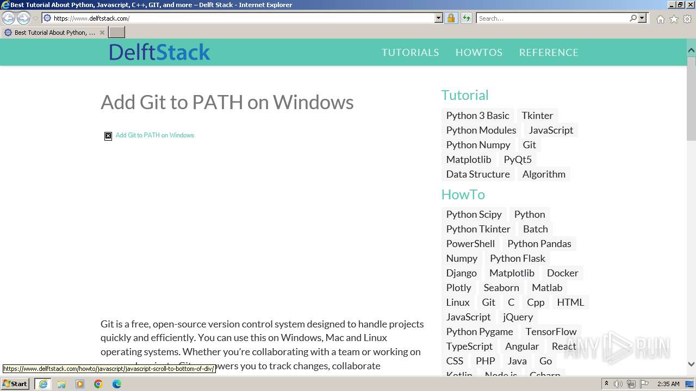Screen dimensions: 696x391
Task: Open Internet Explorer from taskbar
Action: pyautogui.click(x=43, y=384)
